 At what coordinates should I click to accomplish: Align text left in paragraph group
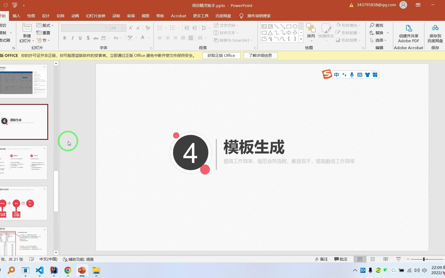(x=160, y=38)
